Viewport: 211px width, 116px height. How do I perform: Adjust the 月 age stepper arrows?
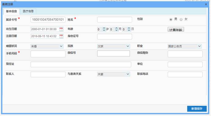(x=116, y=29)
